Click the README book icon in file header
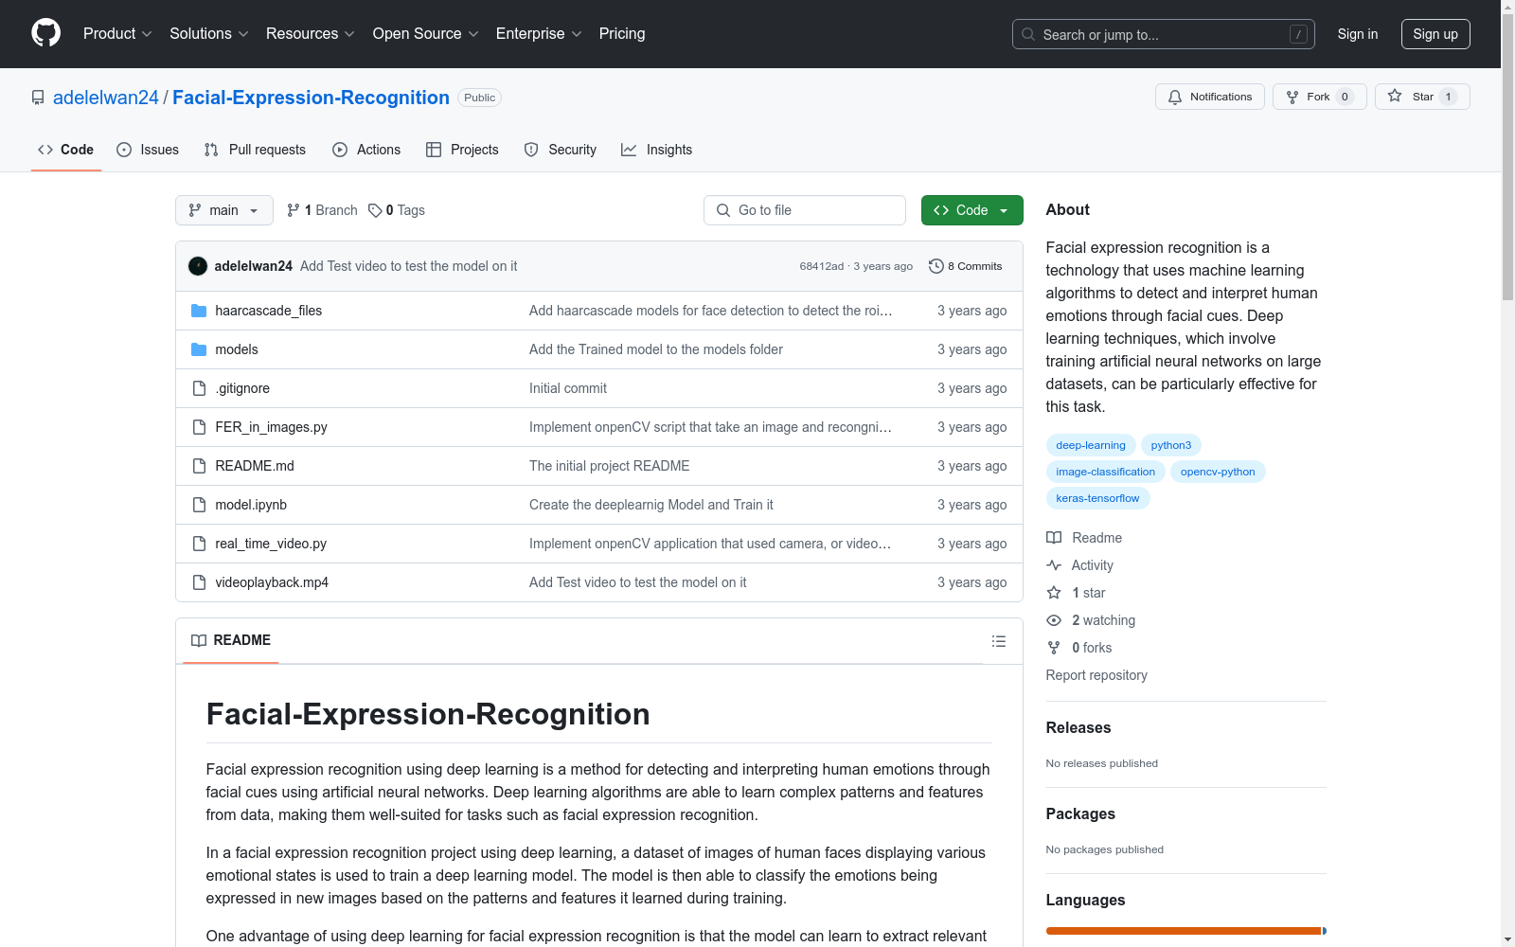The width and height of the screenshot is (1515, 947). [199, 641]
